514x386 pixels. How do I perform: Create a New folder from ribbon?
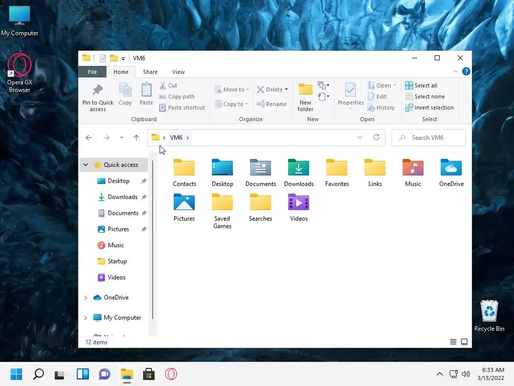(305, 96)
